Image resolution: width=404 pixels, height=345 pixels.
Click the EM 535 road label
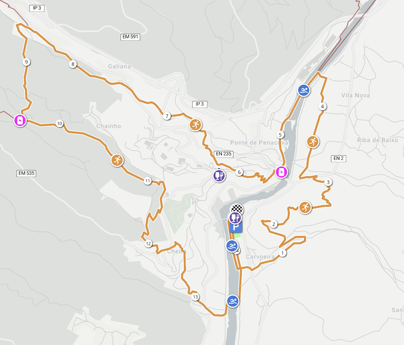[x=26, y=173]
